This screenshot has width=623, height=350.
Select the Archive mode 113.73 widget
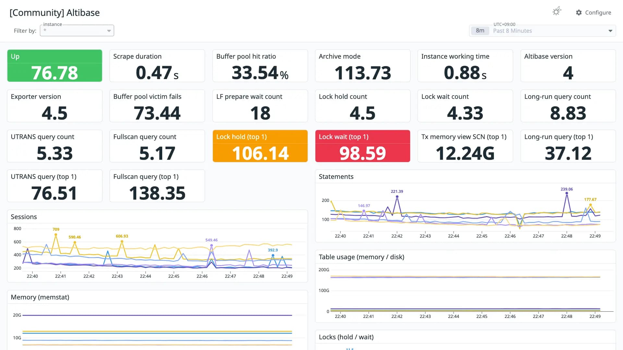[x=362, y=65]
